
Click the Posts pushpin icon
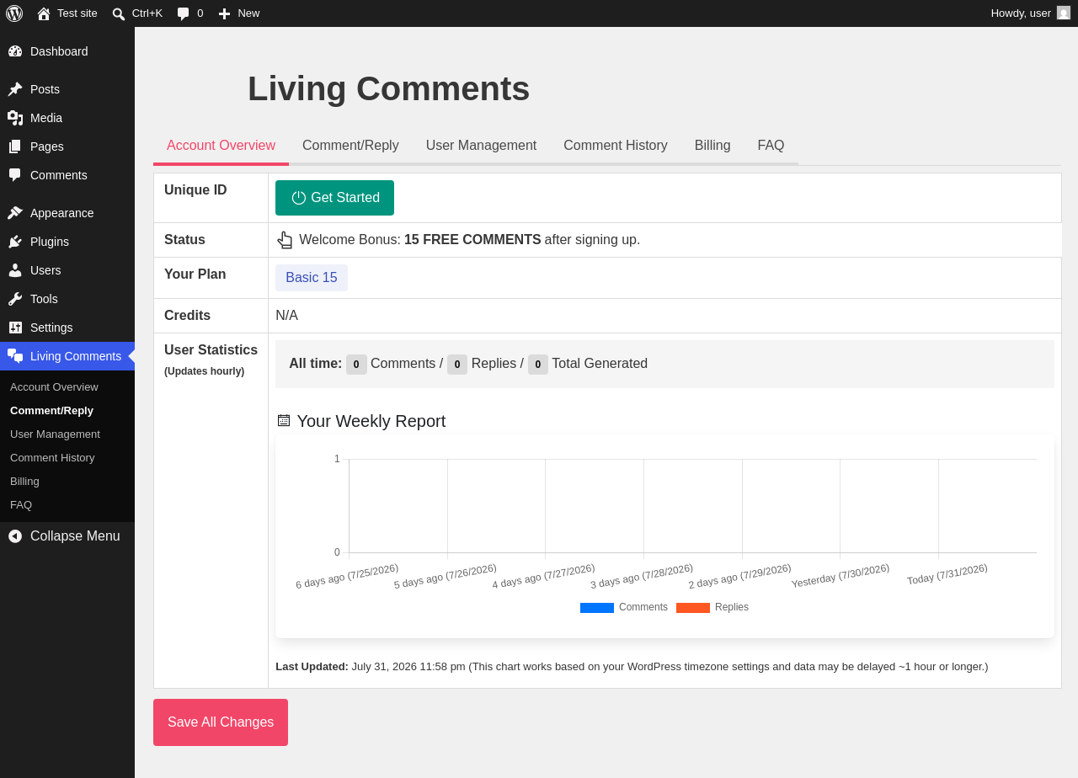[15, 89]
